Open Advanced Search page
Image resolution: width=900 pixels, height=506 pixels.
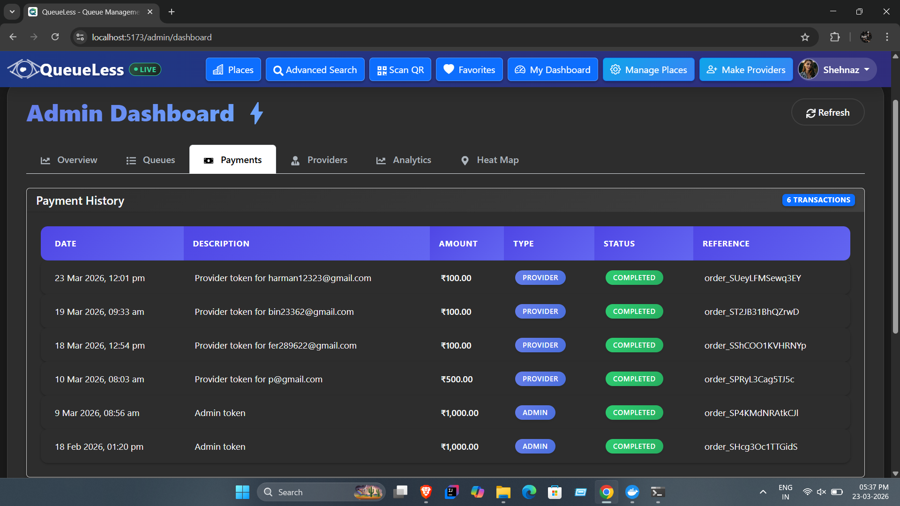315,69
